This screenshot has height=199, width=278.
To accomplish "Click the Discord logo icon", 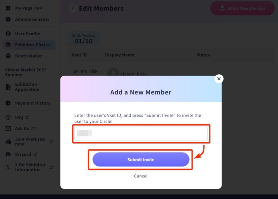I will click(8, 154).
